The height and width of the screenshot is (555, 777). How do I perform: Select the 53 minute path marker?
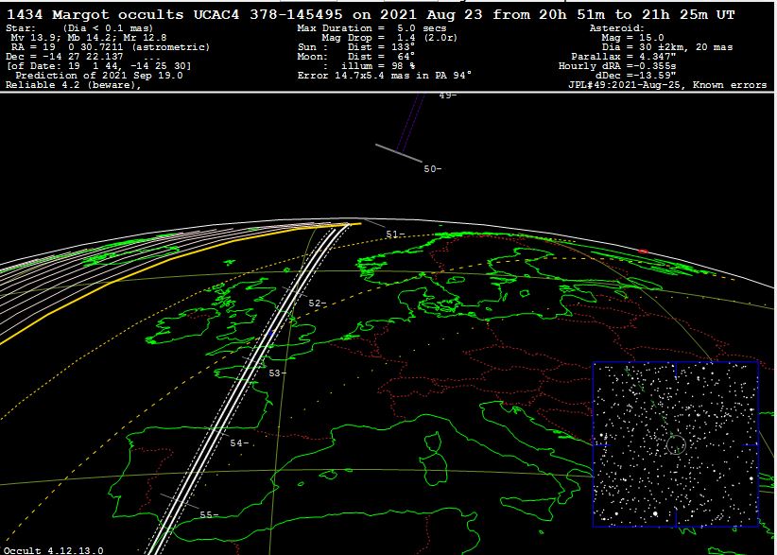(277, 373)
